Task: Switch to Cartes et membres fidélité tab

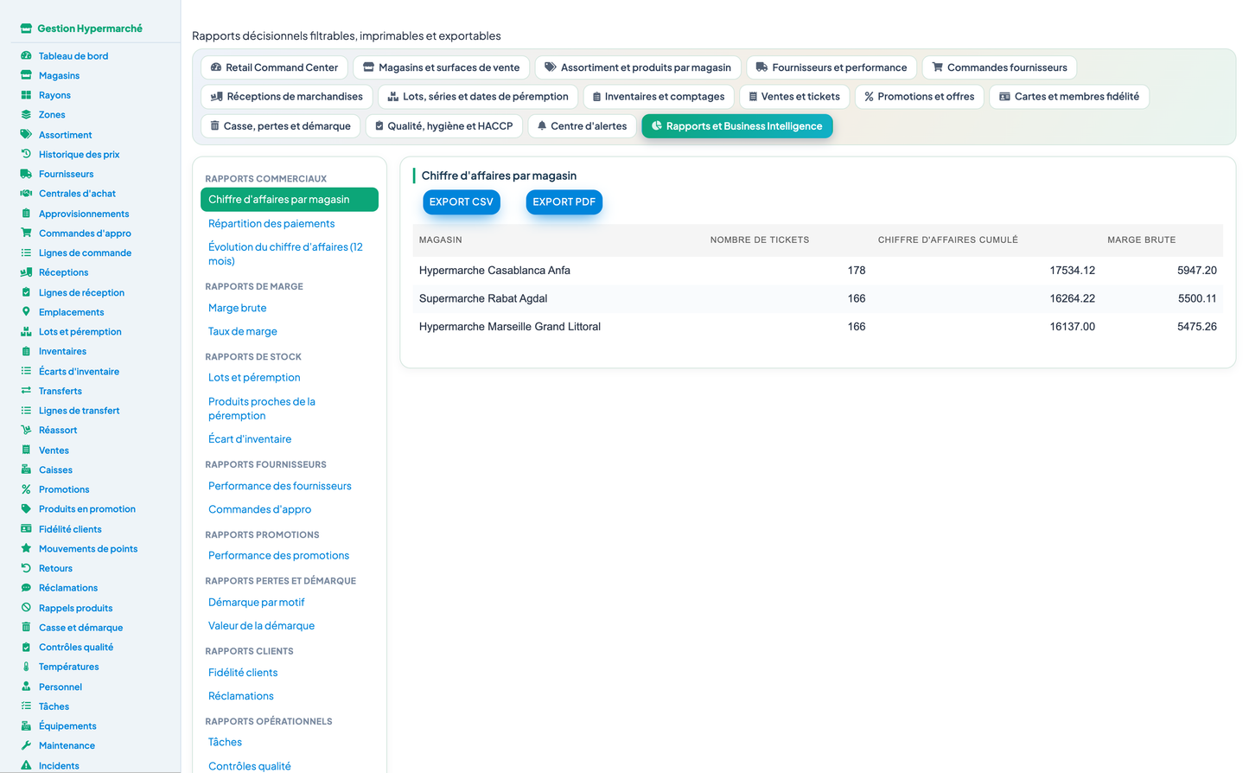Action: 1069,97
